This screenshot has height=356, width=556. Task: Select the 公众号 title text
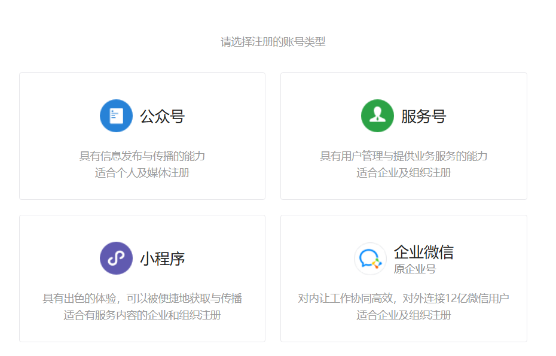[x=162, y=116]
